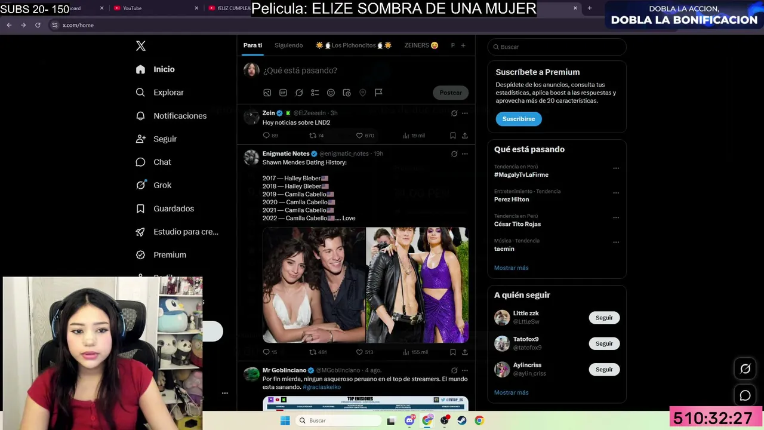Open the Met Gala purple dress photo

click(x=417, y=285)
